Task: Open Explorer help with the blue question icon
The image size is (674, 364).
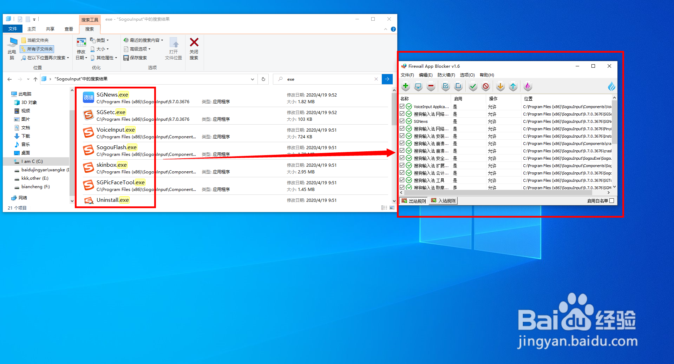Action: click(393, 29)
